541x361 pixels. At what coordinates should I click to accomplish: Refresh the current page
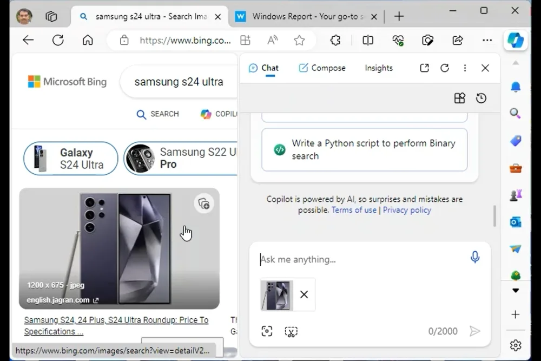(58, 41)
